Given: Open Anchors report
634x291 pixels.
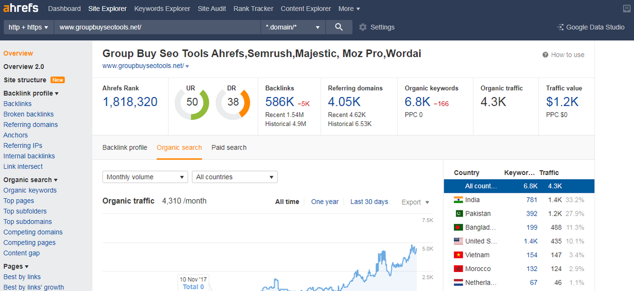Looking at the screenshot, I should (x=15, y=135).
